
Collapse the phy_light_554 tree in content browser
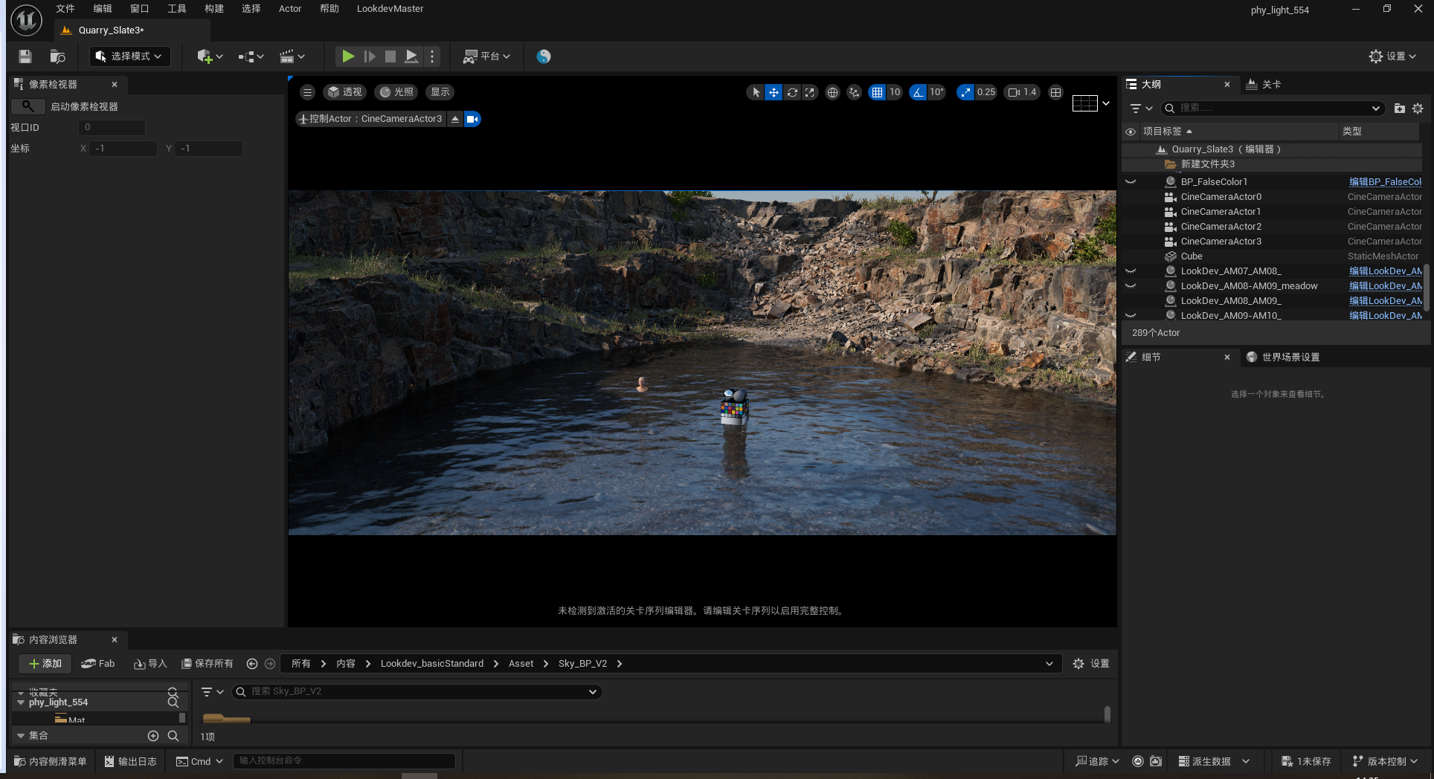21,702
